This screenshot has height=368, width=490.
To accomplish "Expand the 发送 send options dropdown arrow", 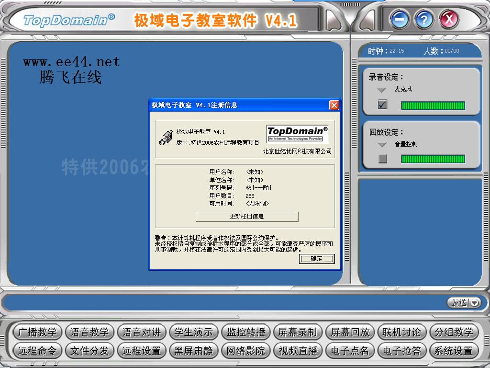I will pyautogui.click(x=474, y=303).
